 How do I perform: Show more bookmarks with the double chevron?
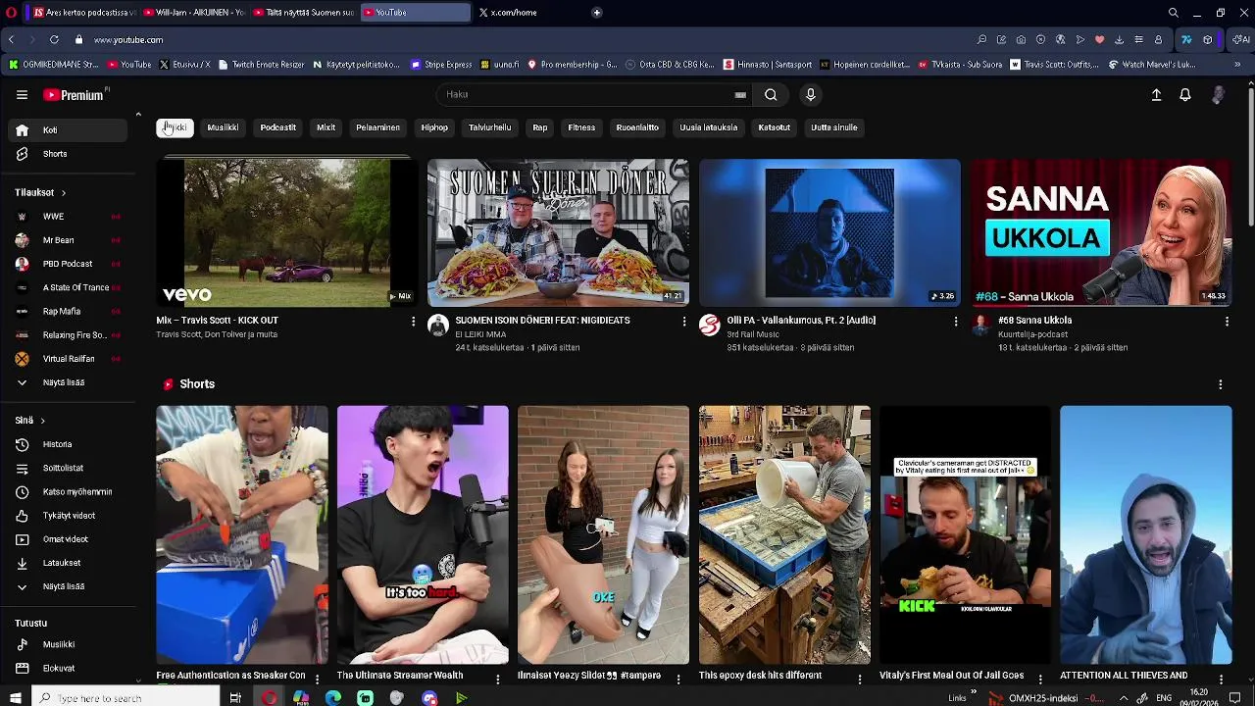pos(1237,65)
